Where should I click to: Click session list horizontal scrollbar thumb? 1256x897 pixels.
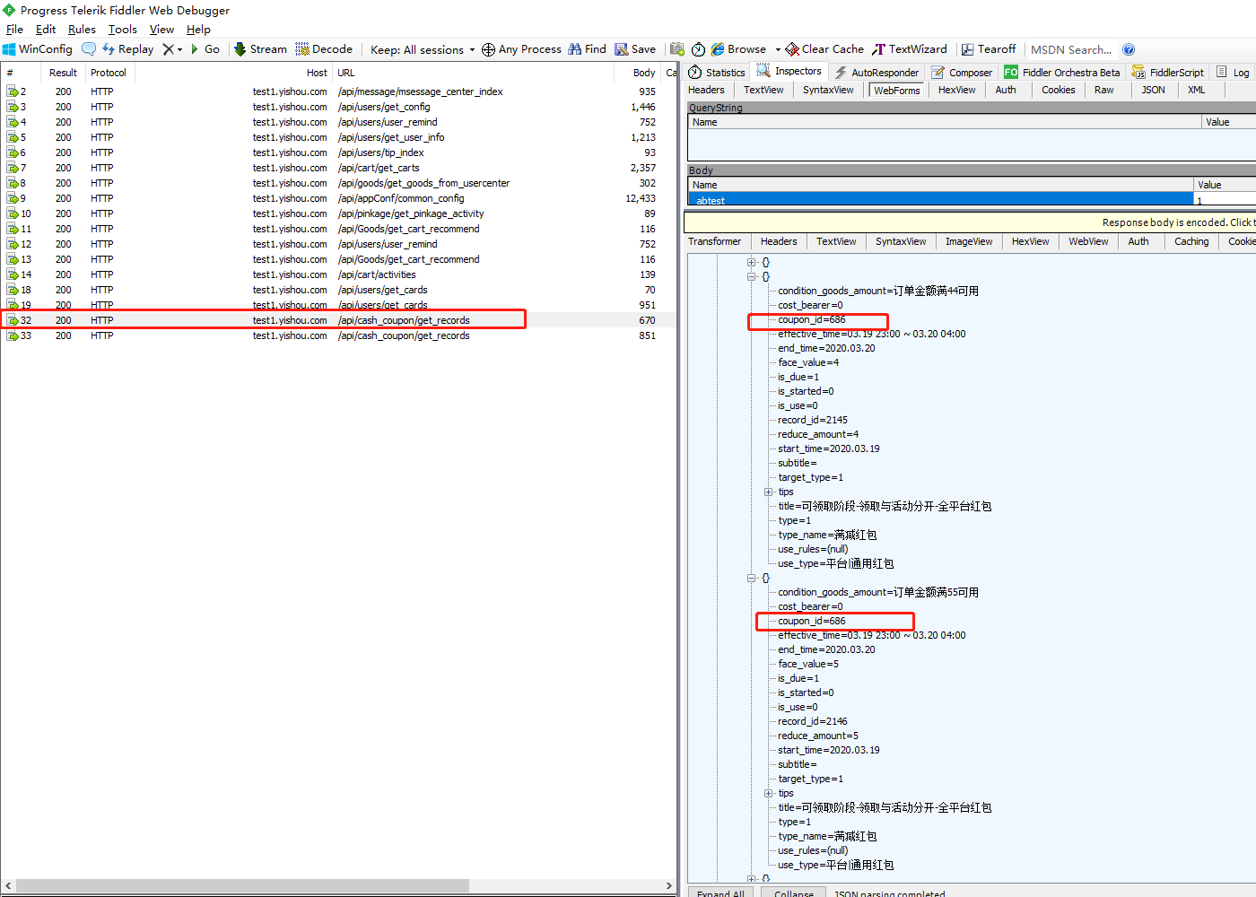click(242, 885)
